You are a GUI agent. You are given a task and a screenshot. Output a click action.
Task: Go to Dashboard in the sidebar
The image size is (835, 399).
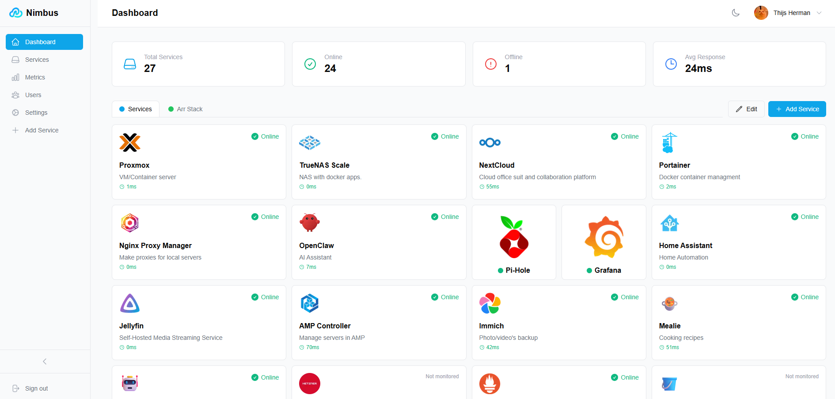point(44,42)
